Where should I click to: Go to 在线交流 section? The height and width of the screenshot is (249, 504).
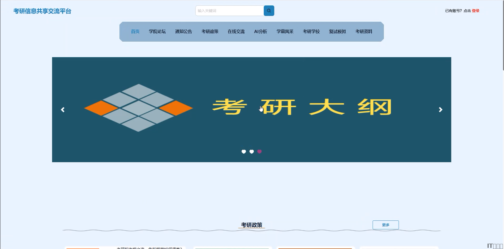(x=236, y=31)
